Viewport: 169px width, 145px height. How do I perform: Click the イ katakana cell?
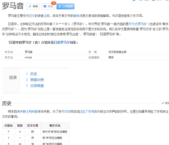8,138
